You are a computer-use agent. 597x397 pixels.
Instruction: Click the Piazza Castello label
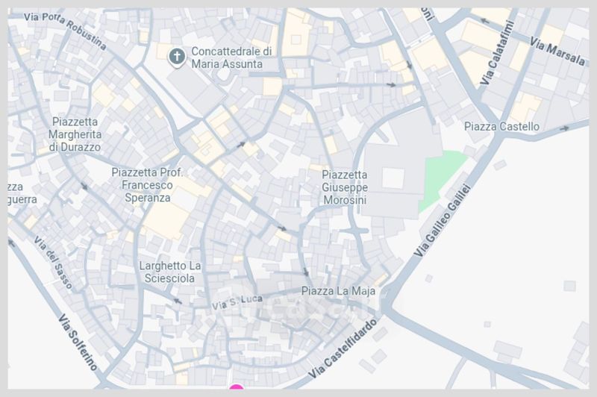pos(501,127)
